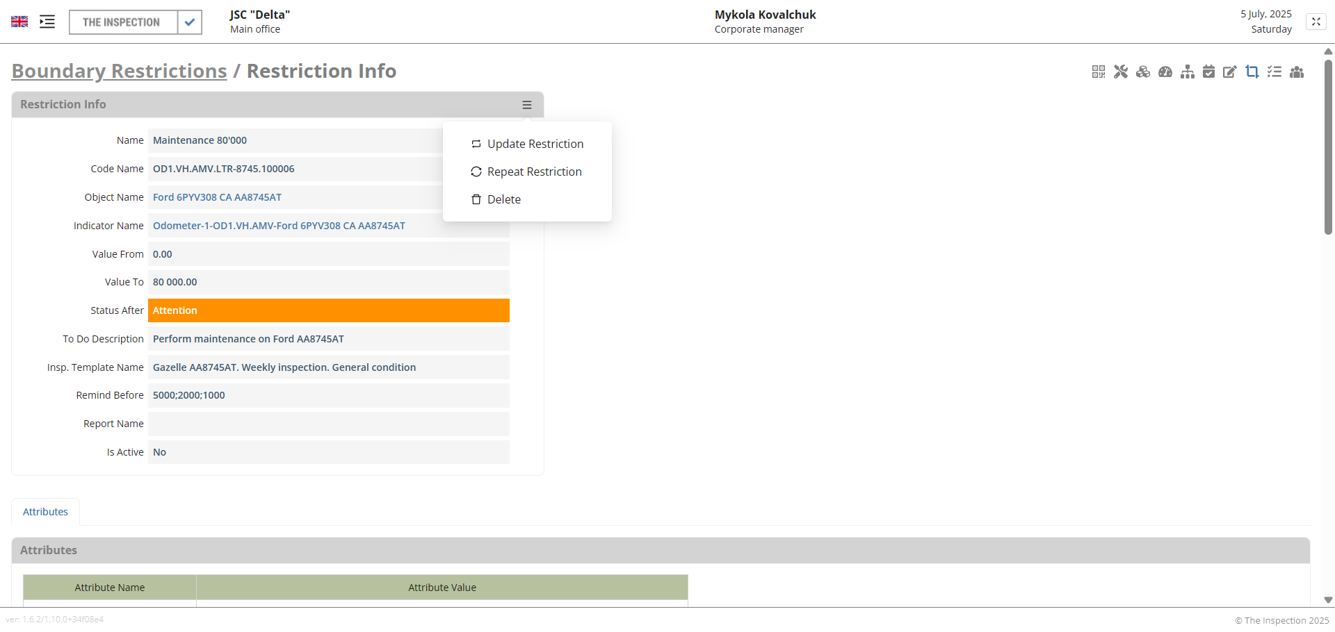This screenshot has height=632, width=1335.
Task: Select Repeat Restriction menu item
Action: (x=534, y=172)
